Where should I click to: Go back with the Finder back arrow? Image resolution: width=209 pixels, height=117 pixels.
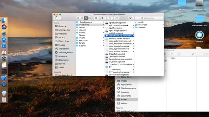pyautogui.click(x=55, y=18)
